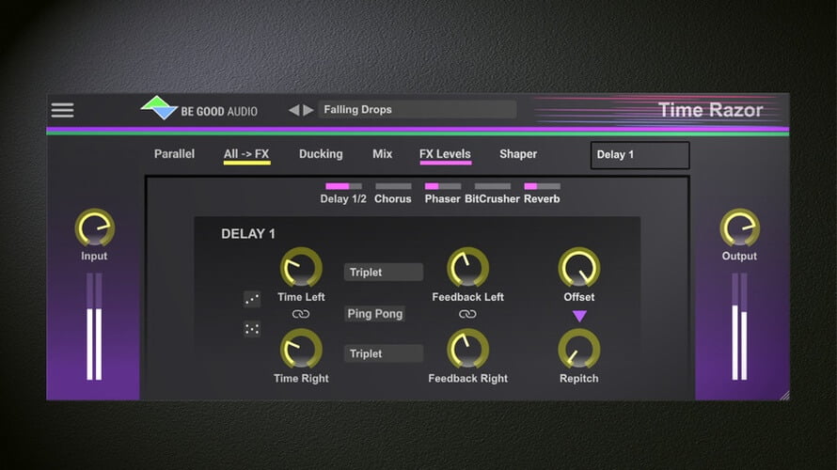
Task: Go to next preset arrow
Action: 308,110
